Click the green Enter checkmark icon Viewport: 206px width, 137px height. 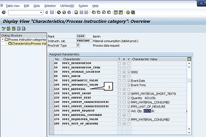4,12
